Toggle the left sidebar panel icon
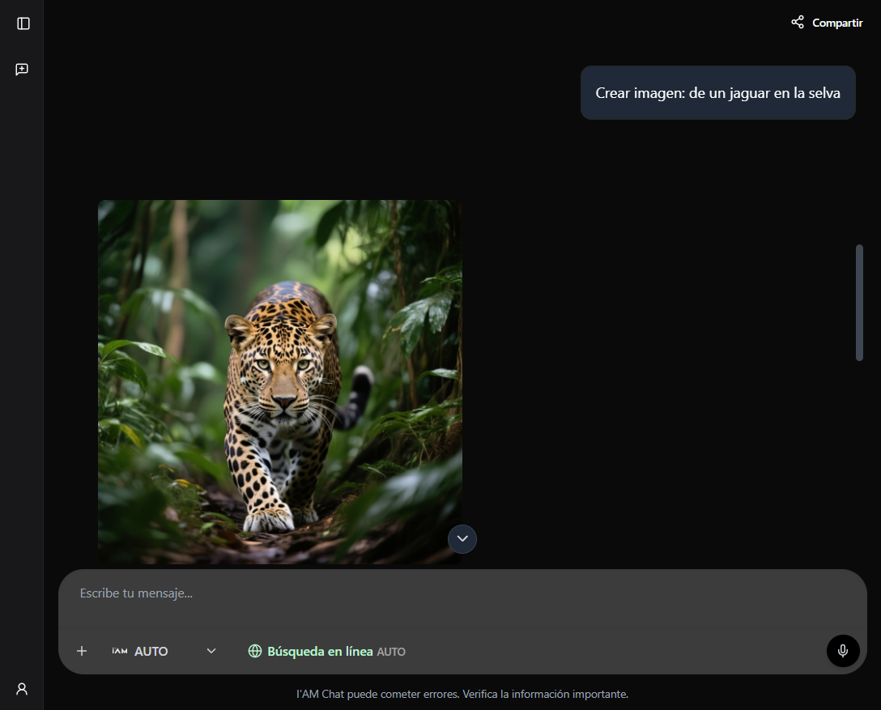This screenshot has height=710, width=881. 23,23
